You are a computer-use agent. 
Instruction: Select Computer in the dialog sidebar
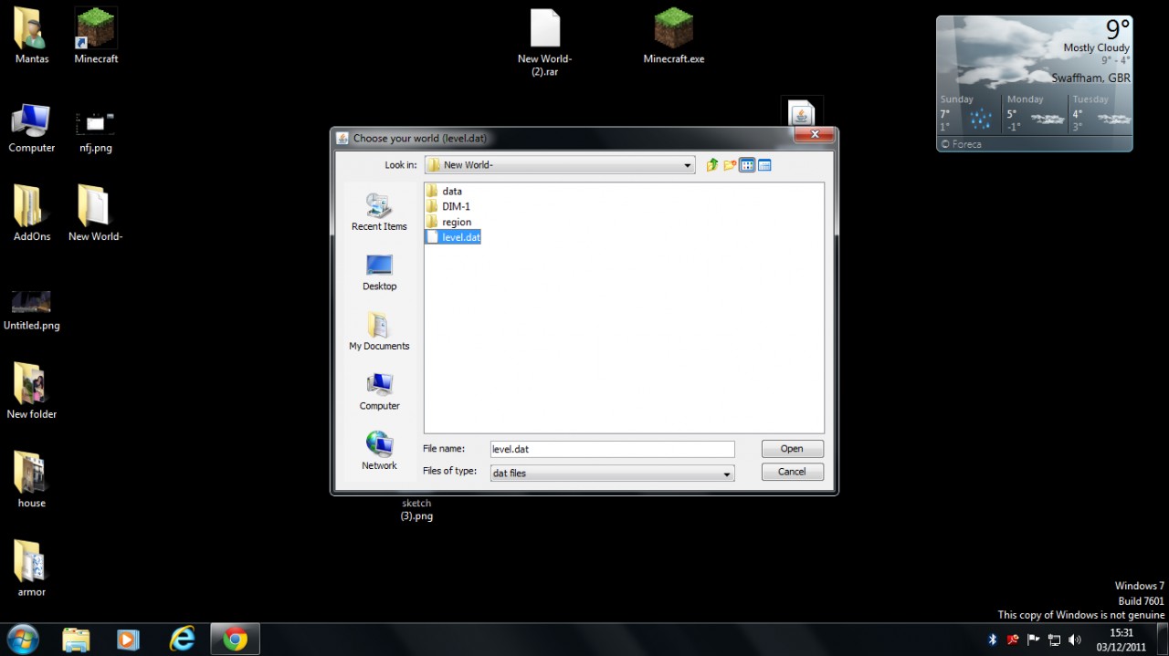pyautogui.click(x=379, y=391)
